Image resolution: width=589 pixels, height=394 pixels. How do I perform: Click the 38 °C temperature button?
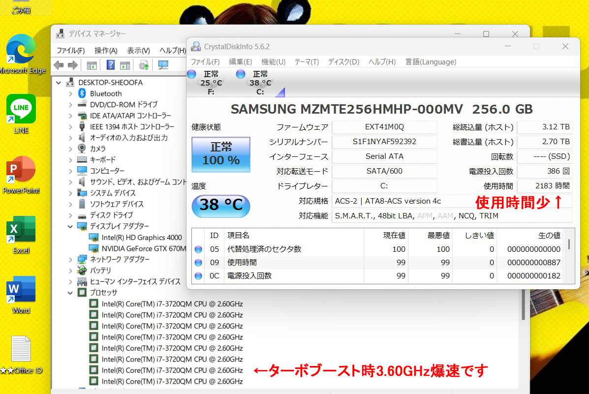pyautogui.click(x=221, y=205)
